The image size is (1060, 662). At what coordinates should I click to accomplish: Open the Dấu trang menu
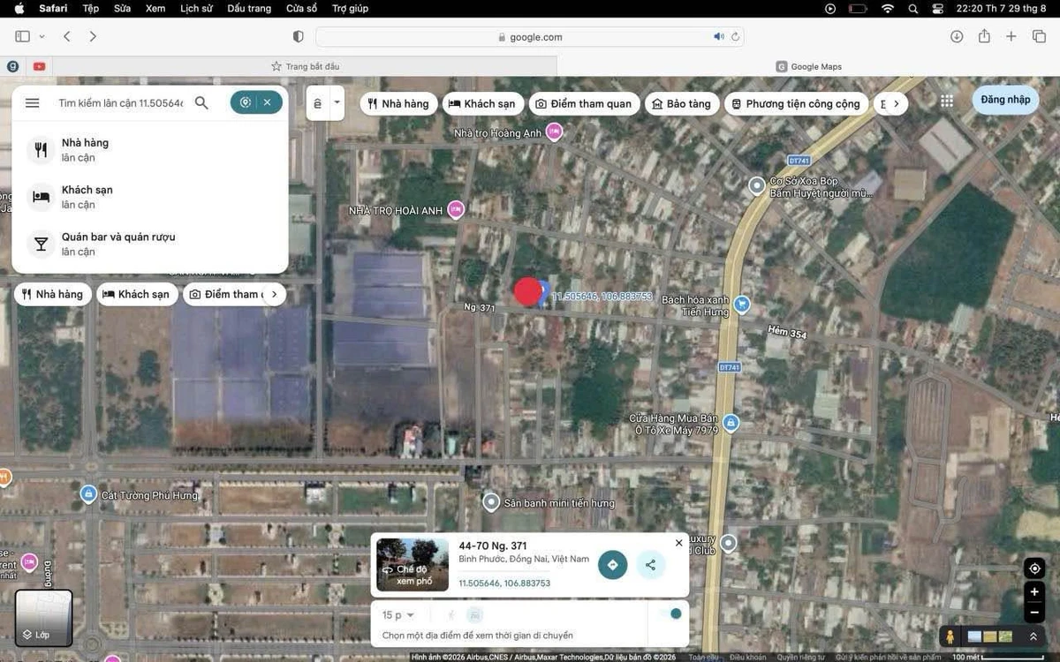[x=249, y=8]
